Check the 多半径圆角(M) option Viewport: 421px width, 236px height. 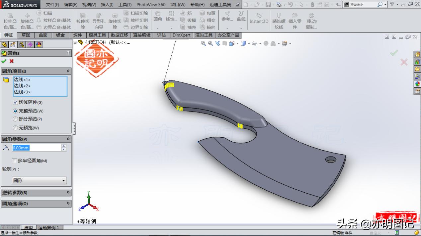point(15,161)
